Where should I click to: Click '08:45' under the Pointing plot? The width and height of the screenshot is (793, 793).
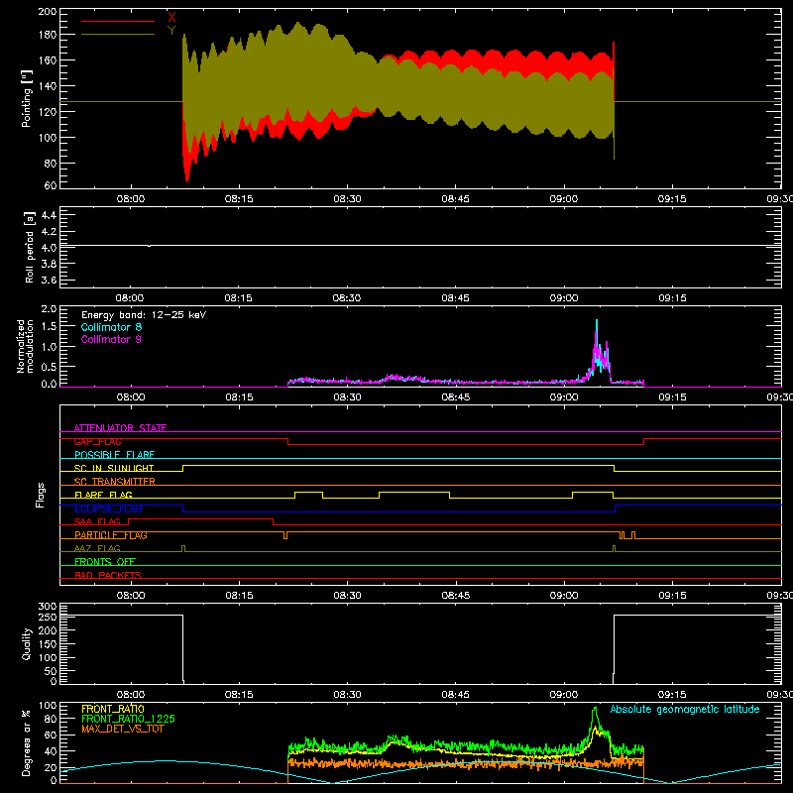click(x=455, y=199)
